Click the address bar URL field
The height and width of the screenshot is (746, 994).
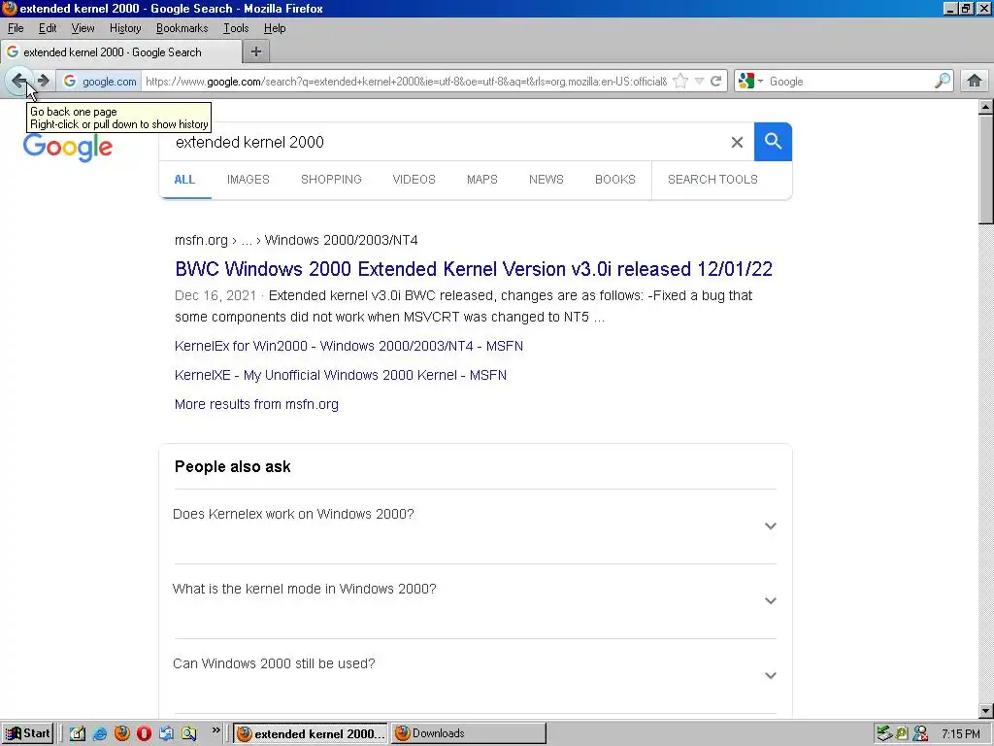(x=406, y=82)
